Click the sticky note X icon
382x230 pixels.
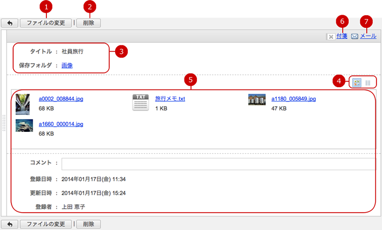click(331, 37)
